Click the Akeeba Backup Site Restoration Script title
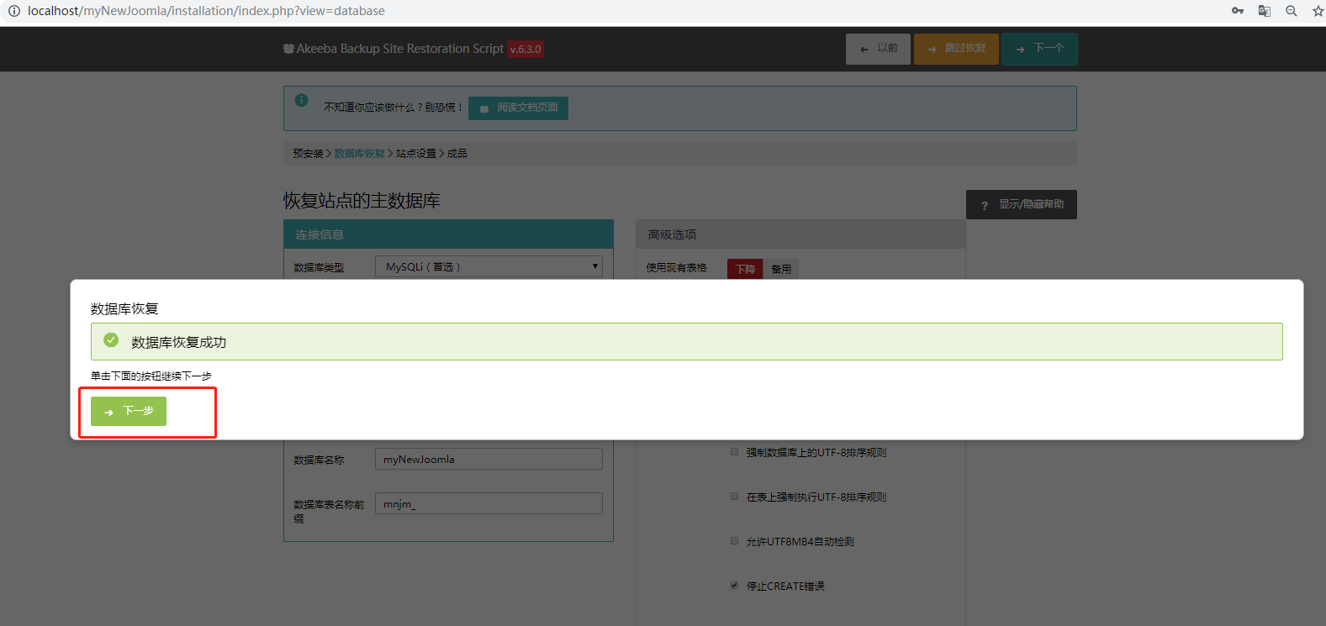Screen dimensions: 1326x626 point(399,49)
